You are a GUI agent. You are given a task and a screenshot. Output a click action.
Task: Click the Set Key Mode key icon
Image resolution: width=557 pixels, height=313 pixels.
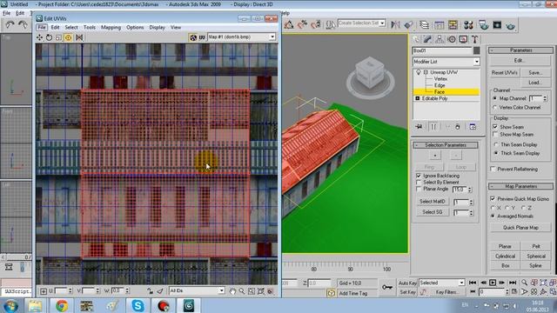click(387, 287)
